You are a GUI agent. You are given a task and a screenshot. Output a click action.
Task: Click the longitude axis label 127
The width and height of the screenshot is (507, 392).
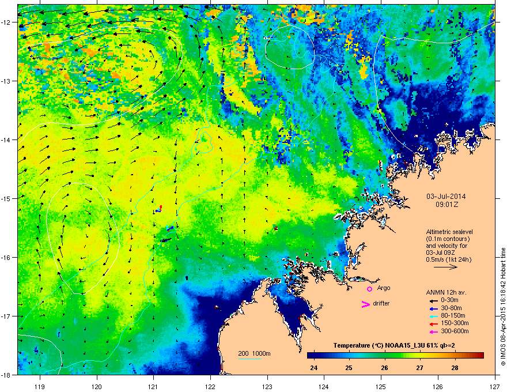[x=494, y=387]
